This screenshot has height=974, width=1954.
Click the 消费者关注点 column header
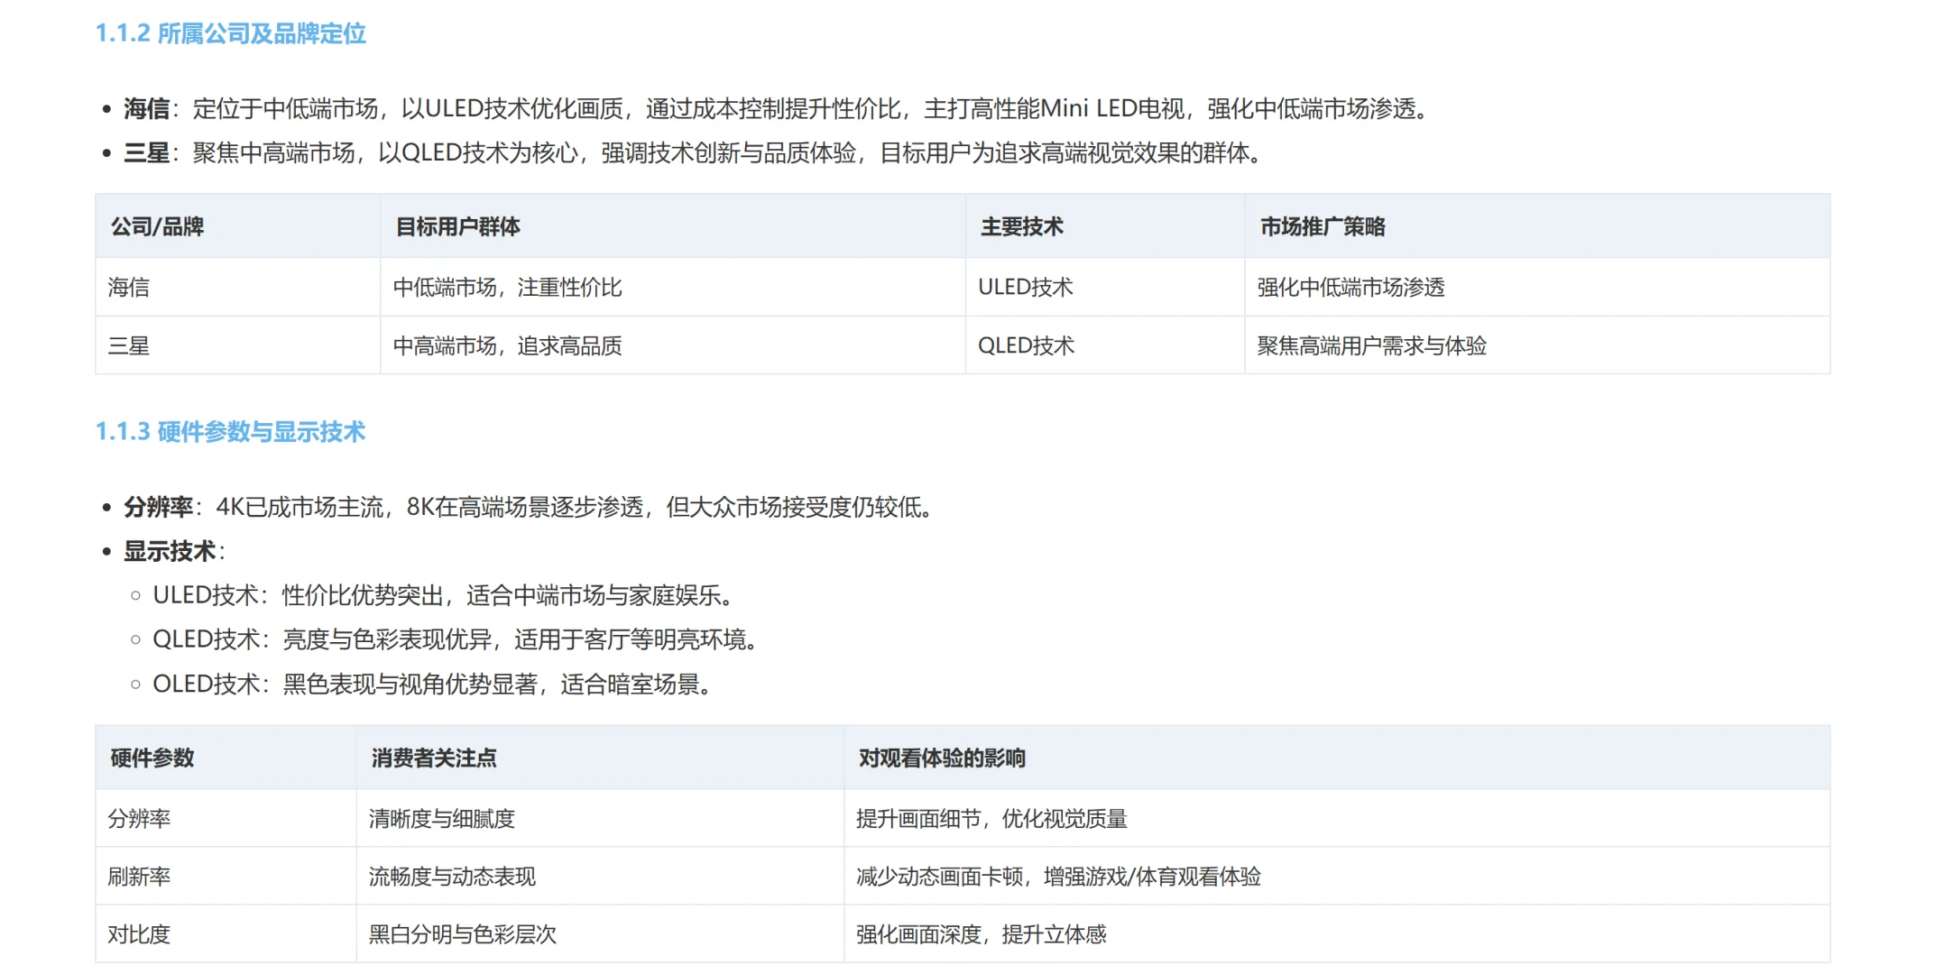(x=434, y=758)
